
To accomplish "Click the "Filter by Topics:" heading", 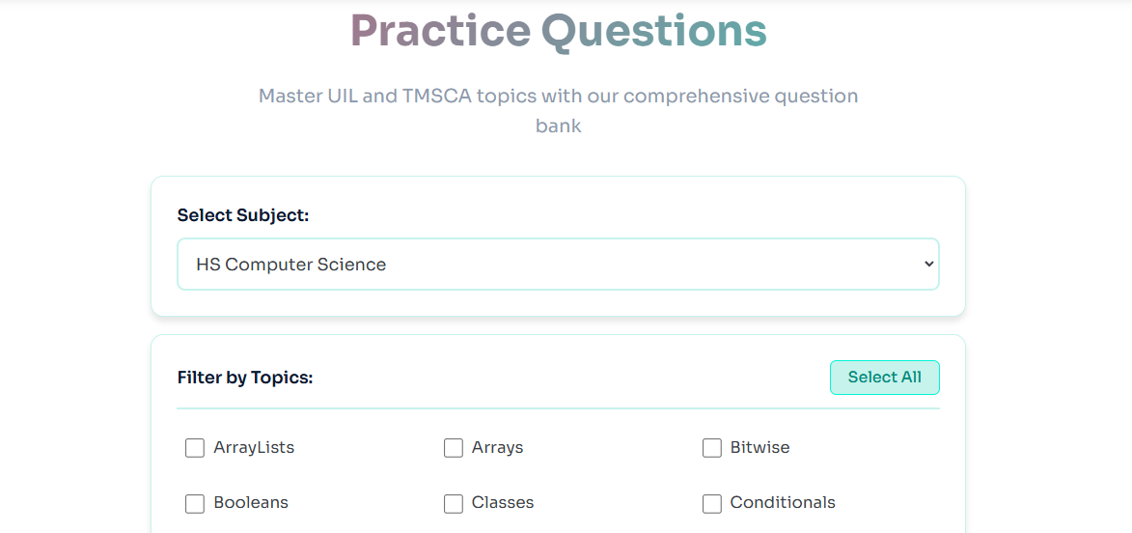I will click(245, 378).
